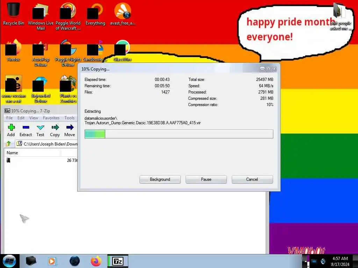
Task: Launch Firefox from the desktop icon
Action: point(14,50)
